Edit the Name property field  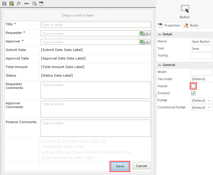(201, 42)
